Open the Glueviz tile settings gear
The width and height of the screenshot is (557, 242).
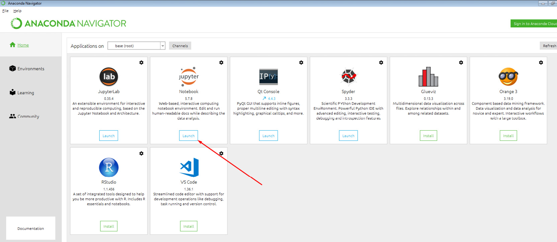point(461,63)
